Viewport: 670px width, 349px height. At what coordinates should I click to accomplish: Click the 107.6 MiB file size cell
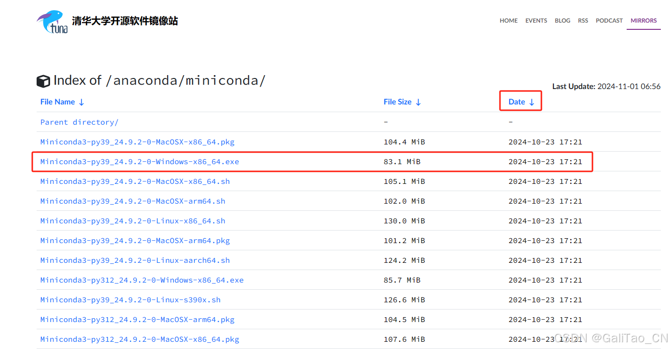[x=404, y=339]
